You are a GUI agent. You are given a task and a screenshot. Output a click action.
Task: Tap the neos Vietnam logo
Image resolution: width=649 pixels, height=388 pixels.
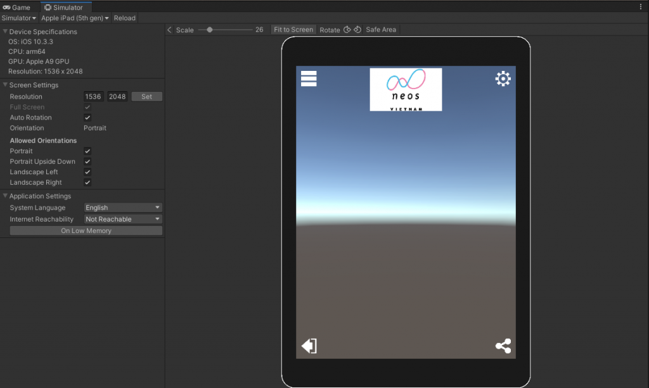pyautogui.click(x=406, y=89)
